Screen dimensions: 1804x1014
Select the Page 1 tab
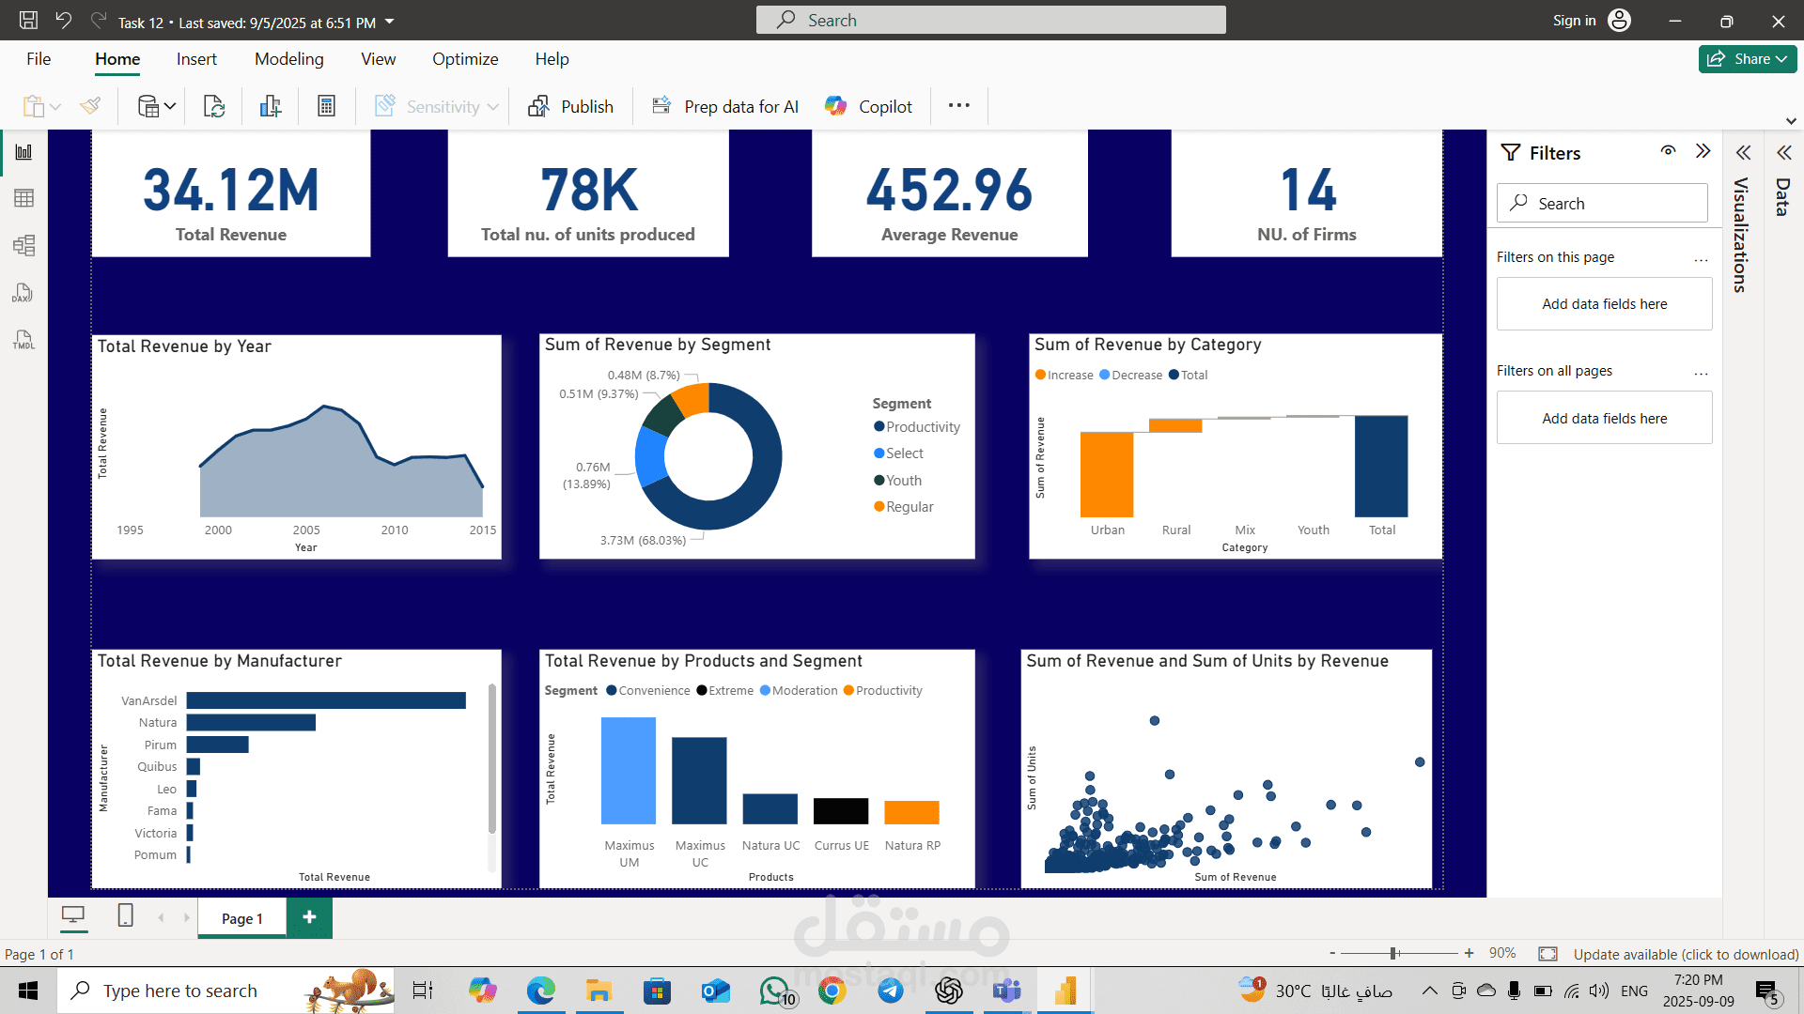click(x=241, y=918)
